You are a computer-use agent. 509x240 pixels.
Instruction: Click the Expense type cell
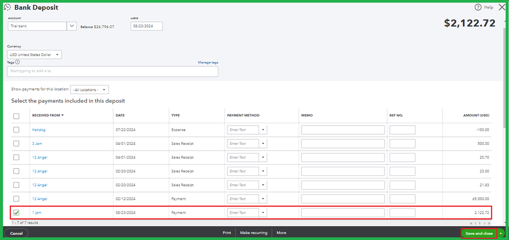tap(177, 130)
